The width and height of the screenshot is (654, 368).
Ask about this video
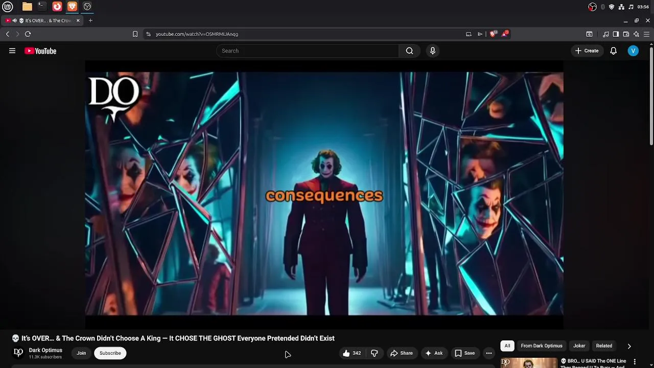pos(433,353)
